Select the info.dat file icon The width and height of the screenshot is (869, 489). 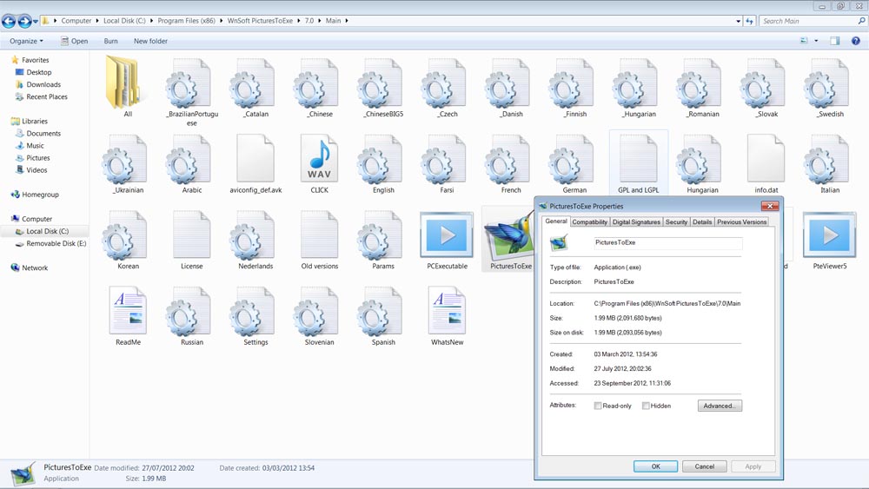point(766,160)
